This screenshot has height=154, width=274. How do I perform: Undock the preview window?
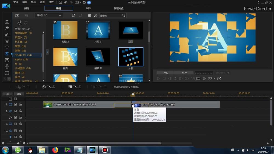[x=219, y=78]
